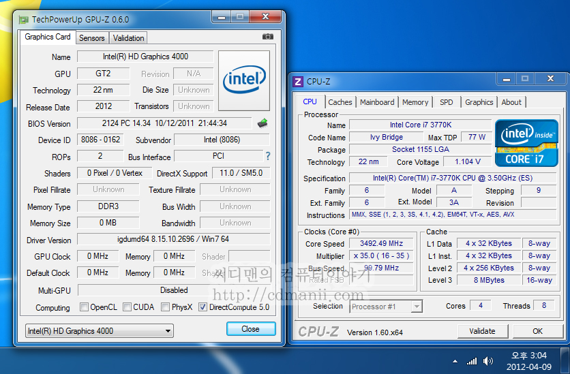Open the Memory tab in CPU-Z

pyautogui.click(x=415, y=102)
